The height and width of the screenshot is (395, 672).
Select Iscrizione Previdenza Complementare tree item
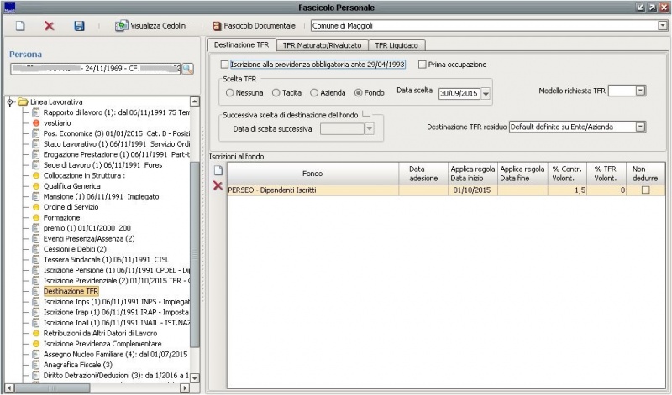click(x=102, y=344)
